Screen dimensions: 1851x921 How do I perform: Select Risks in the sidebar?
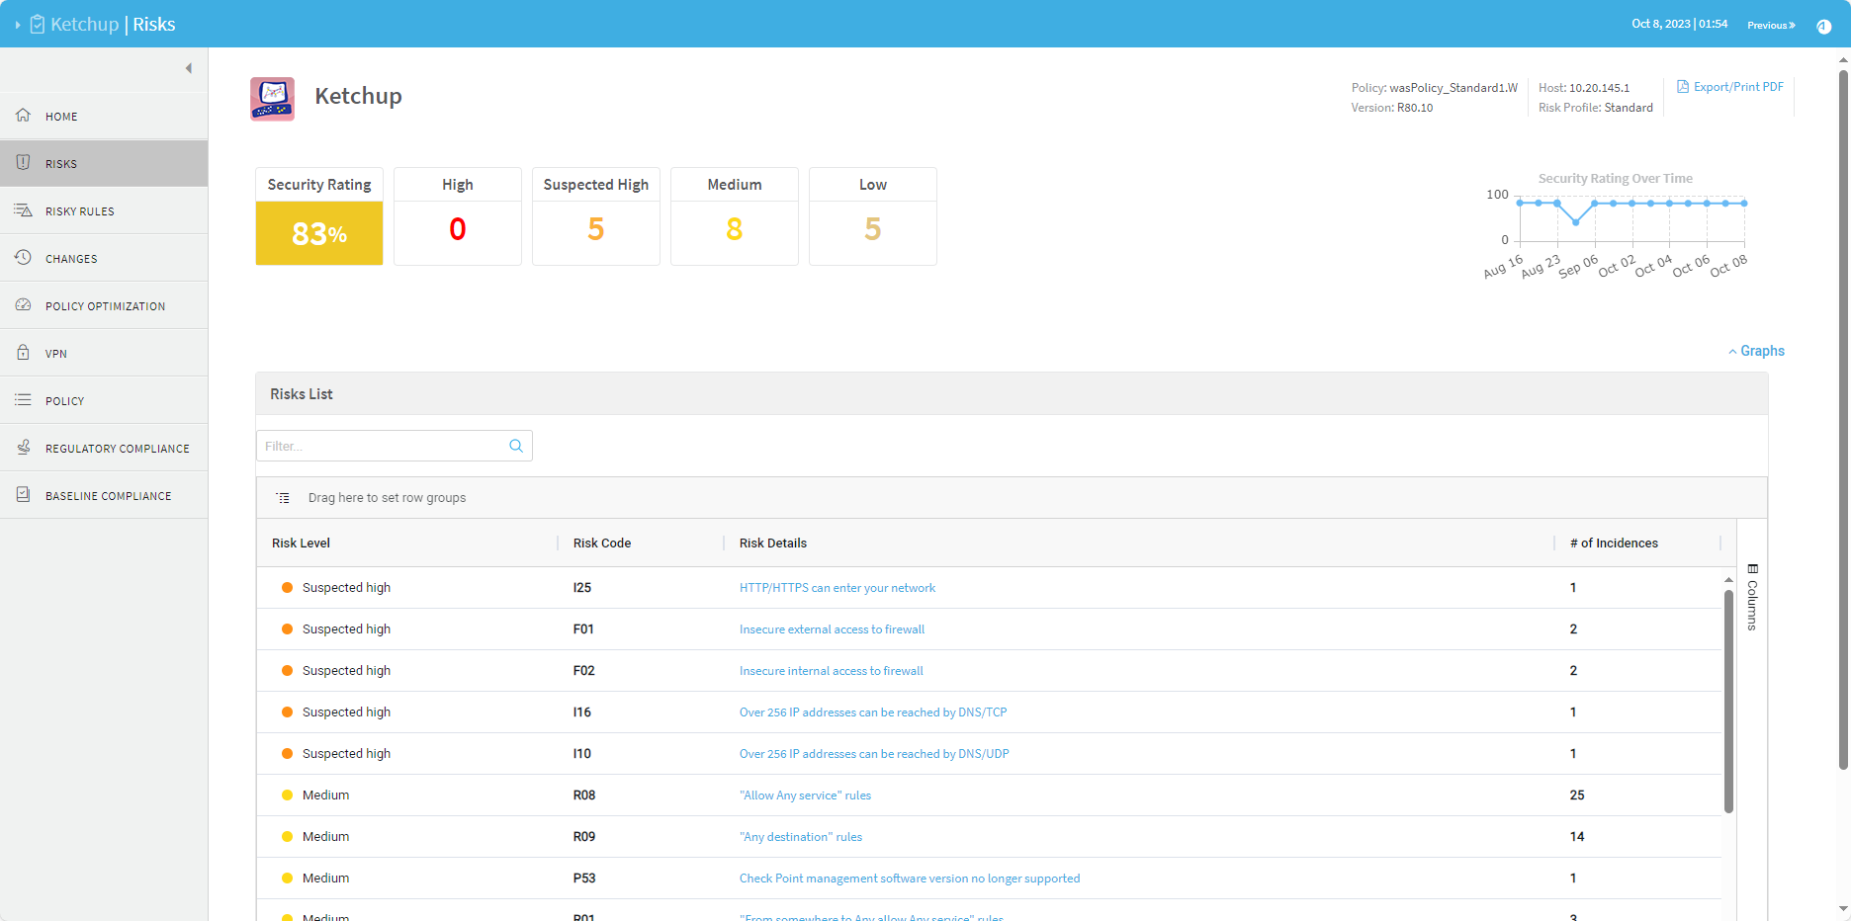pyautogui.click(x=61, y=164)
